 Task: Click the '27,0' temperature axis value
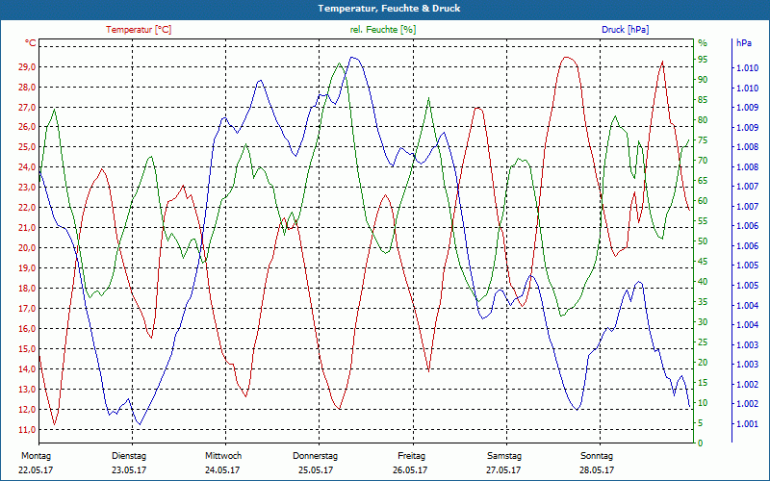27,107
